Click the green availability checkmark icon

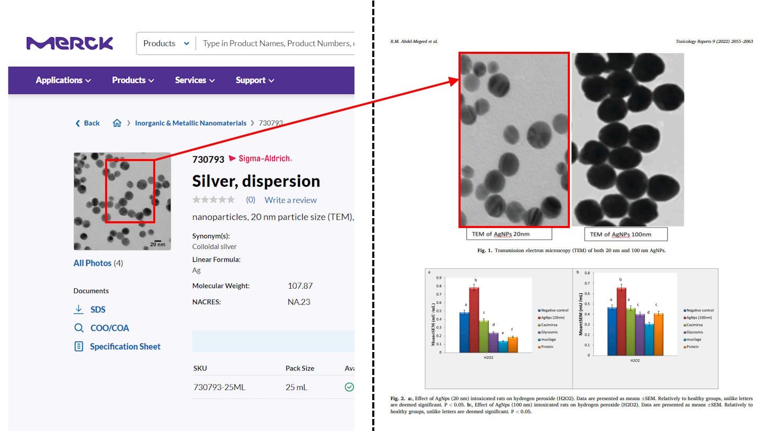[349, 387]
